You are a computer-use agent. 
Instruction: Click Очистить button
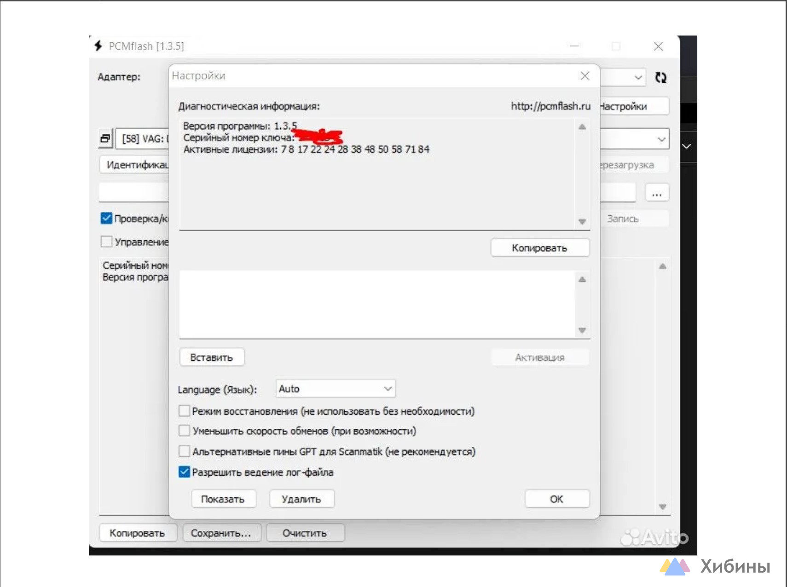click(305, 533)
